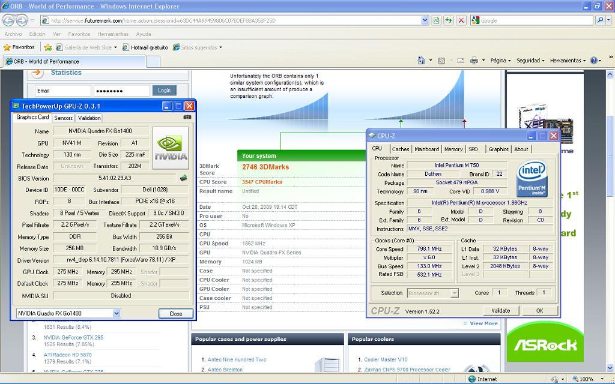This screenshot has height=384, width=615.
Task: Open the Antec Nine Hundred Two link
Action: pos(237,359)
